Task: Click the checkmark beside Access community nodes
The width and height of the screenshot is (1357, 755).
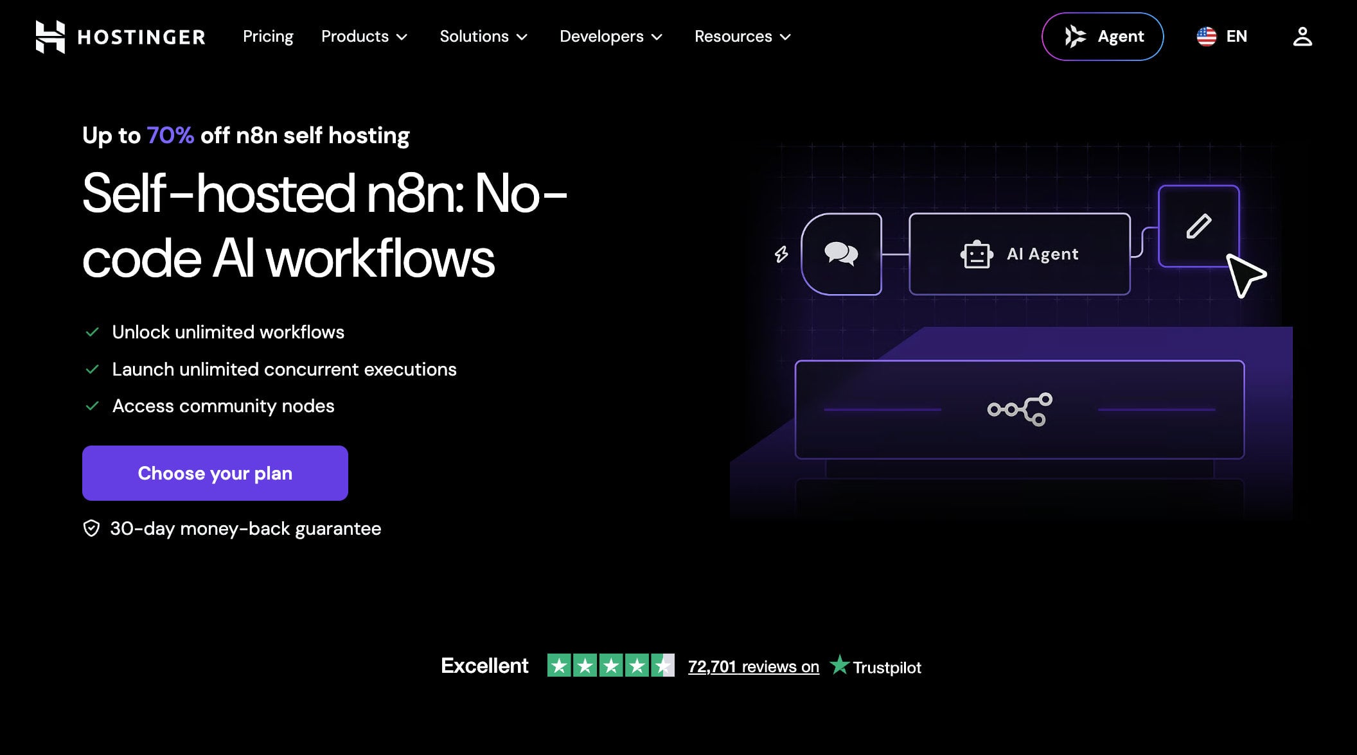Action: point(93,406)
